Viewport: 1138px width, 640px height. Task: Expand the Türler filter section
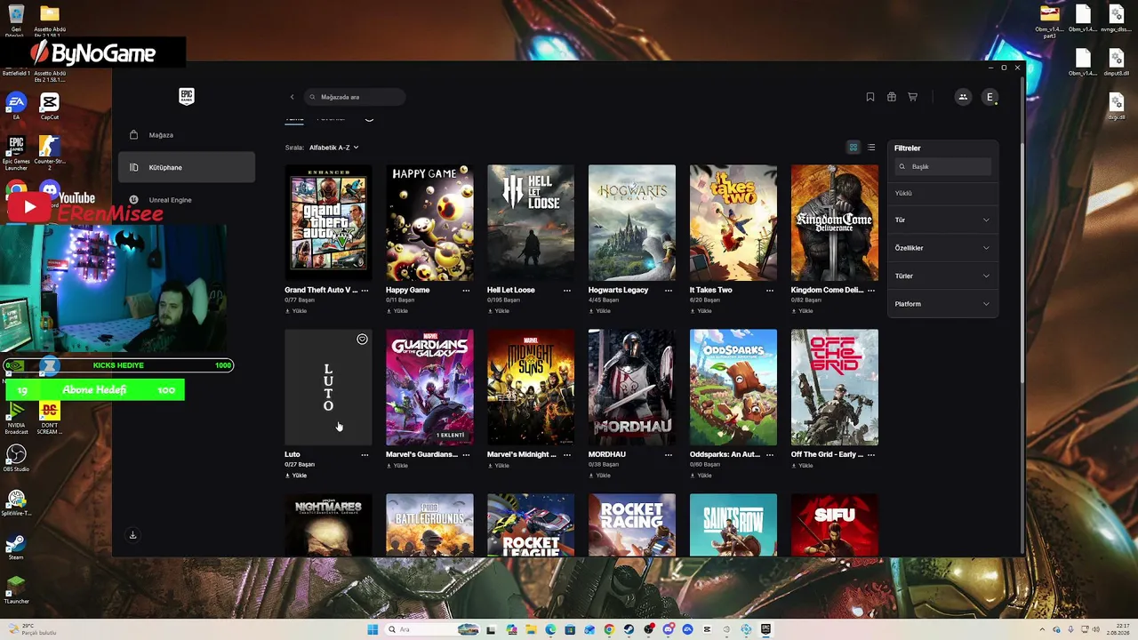[942, 276]
